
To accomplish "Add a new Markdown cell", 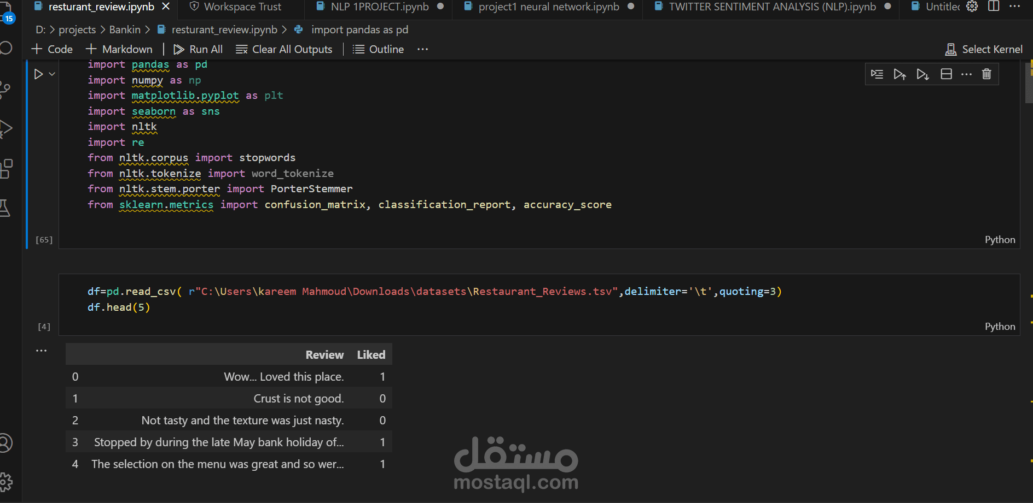I will click(x=119, y=49).
